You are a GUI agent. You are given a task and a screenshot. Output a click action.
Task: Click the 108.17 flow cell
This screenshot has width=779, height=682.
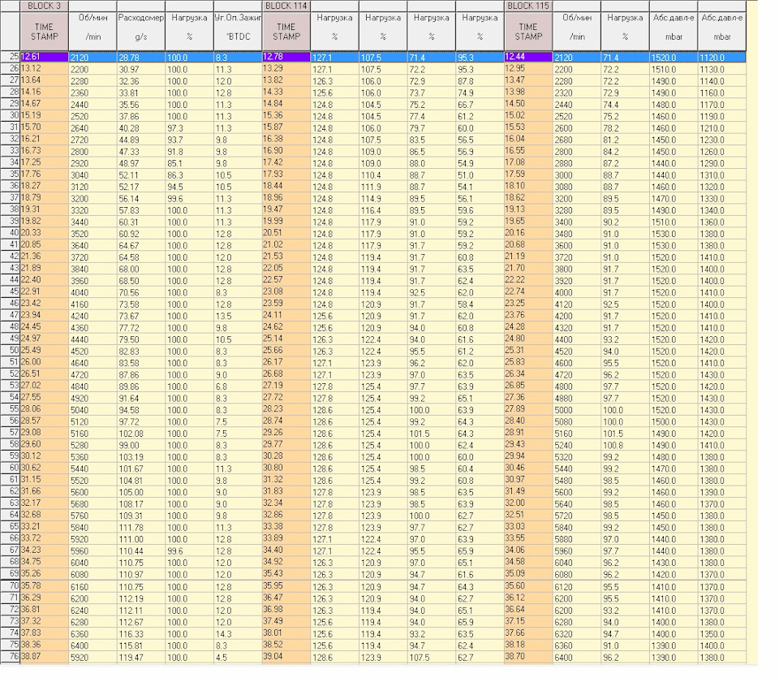(x=140, y=504)
